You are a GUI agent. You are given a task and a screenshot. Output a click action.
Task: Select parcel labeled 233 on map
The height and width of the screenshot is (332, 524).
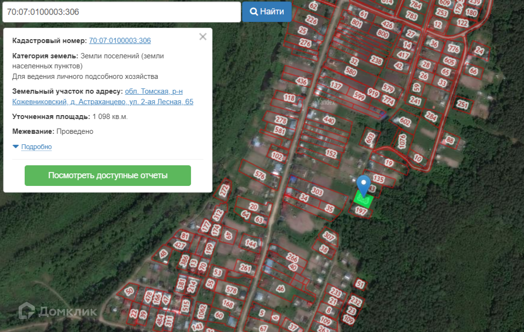click(335, 293)
